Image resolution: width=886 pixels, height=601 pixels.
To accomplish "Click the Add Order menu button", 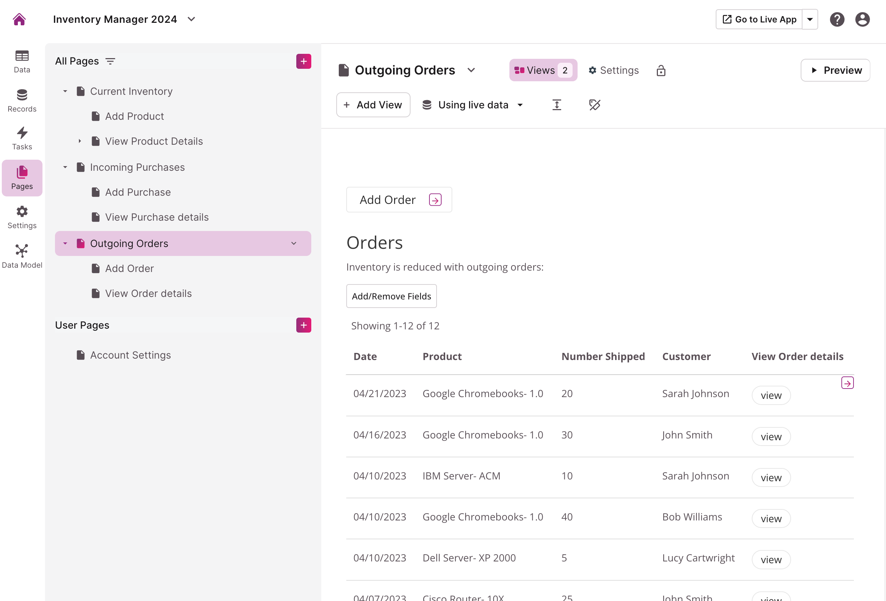I will 399,200.
